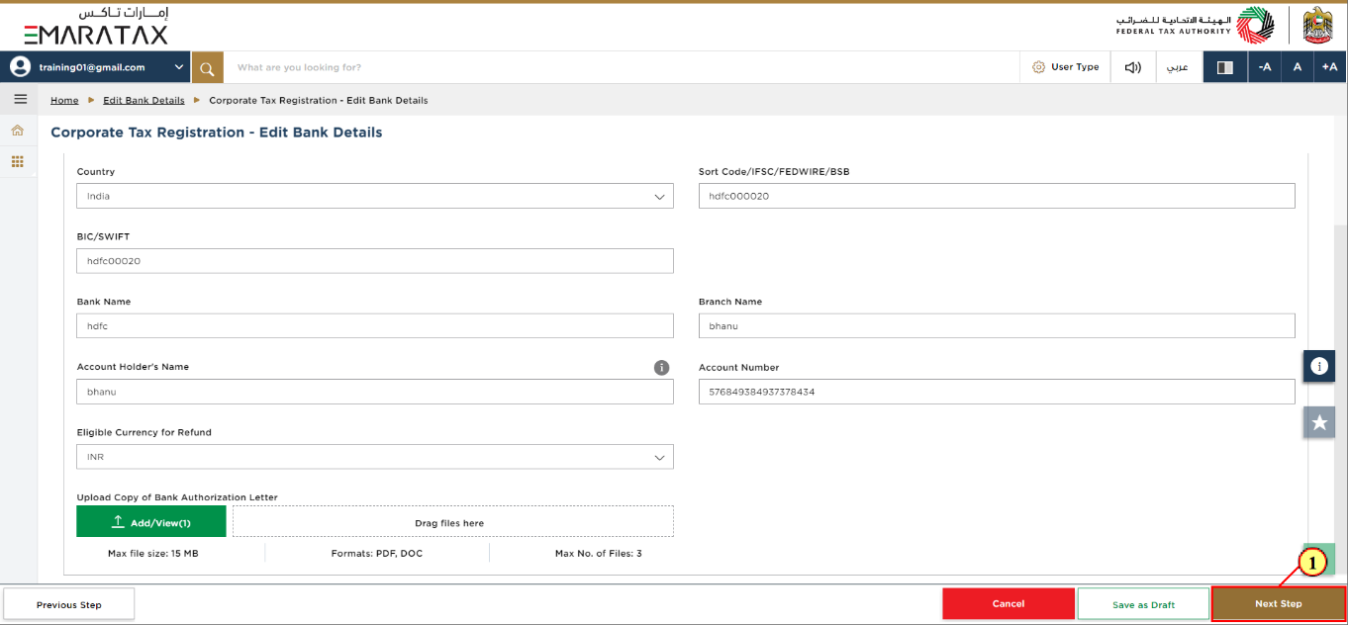Click the Previous Step button
This screenshot has width=1348, height=625.
point(69,604)
